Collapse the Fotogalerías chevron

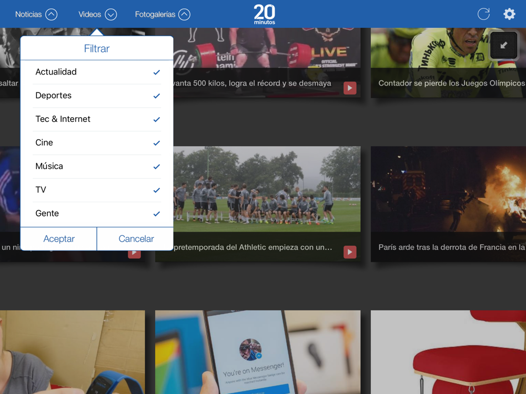(184, 14)
